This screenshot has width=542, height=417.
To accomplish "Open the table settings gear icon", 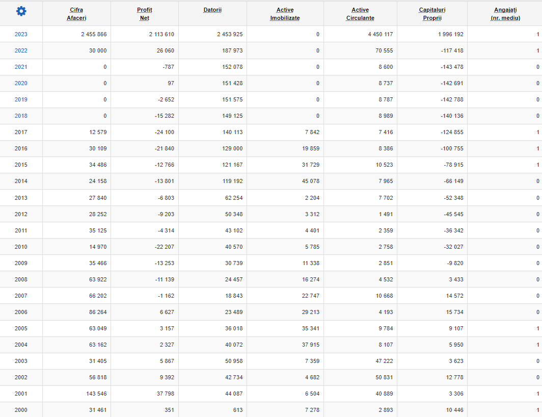I will tap(21, 11).
